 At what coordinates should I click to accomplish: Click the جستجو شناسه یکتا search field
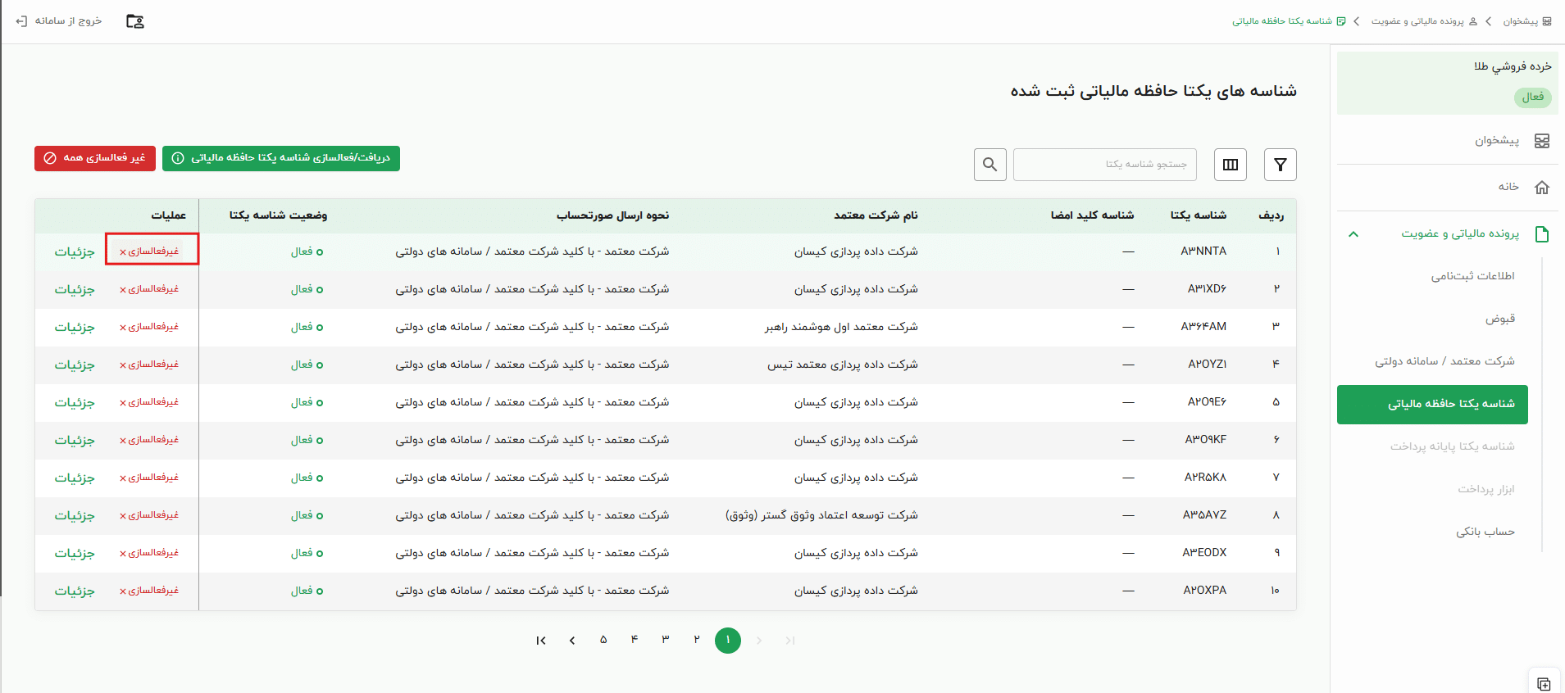coord(1104,165)
